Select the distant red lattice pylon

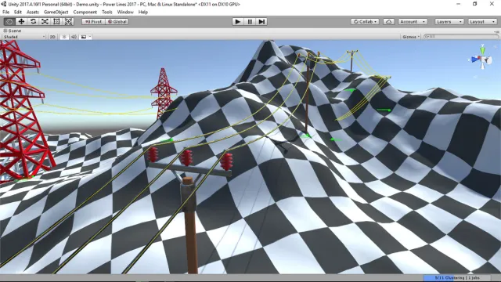pyautogui.click(x=164, y=92)
